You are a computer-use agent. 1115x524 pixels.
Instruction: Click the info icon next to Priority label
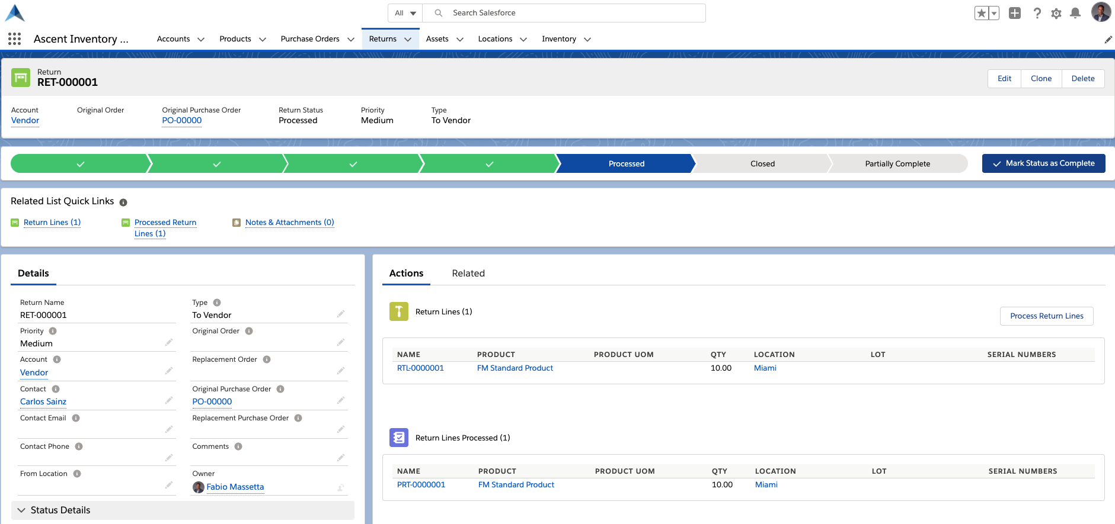[53, 331]
